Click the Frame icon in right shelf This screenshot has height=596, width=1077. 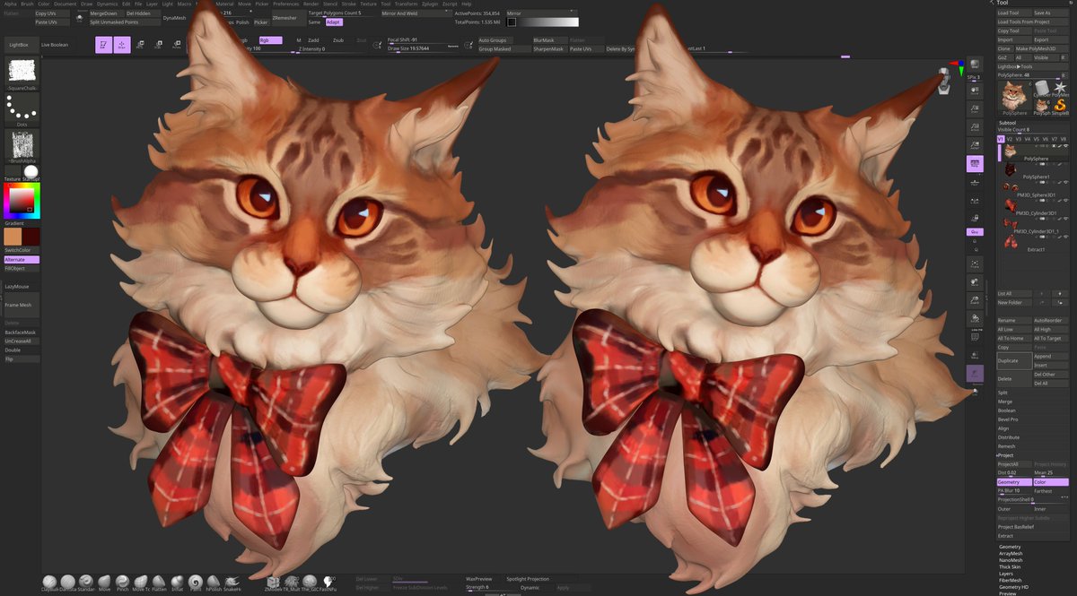tap(975, 263)
